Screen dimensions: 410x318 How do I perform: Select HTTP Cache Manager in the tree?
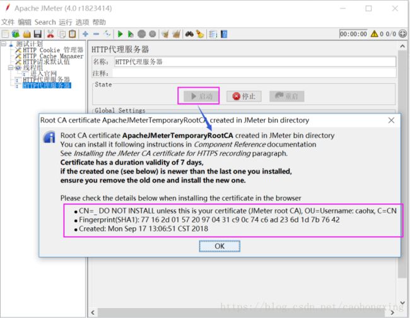[53, 56]
